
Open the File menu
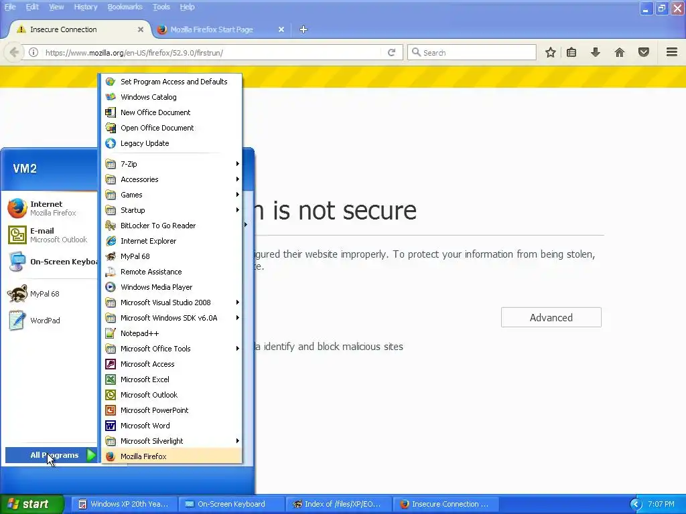click(x=10, y=7)
